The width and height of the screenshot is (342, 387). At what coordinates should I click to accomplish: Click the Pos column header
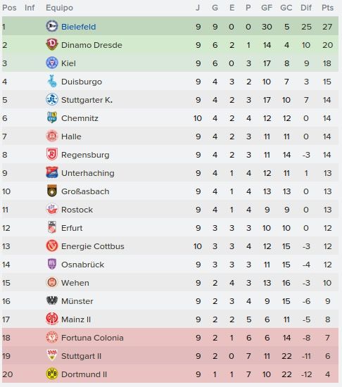pyautogui.click(x=9, y=8)
